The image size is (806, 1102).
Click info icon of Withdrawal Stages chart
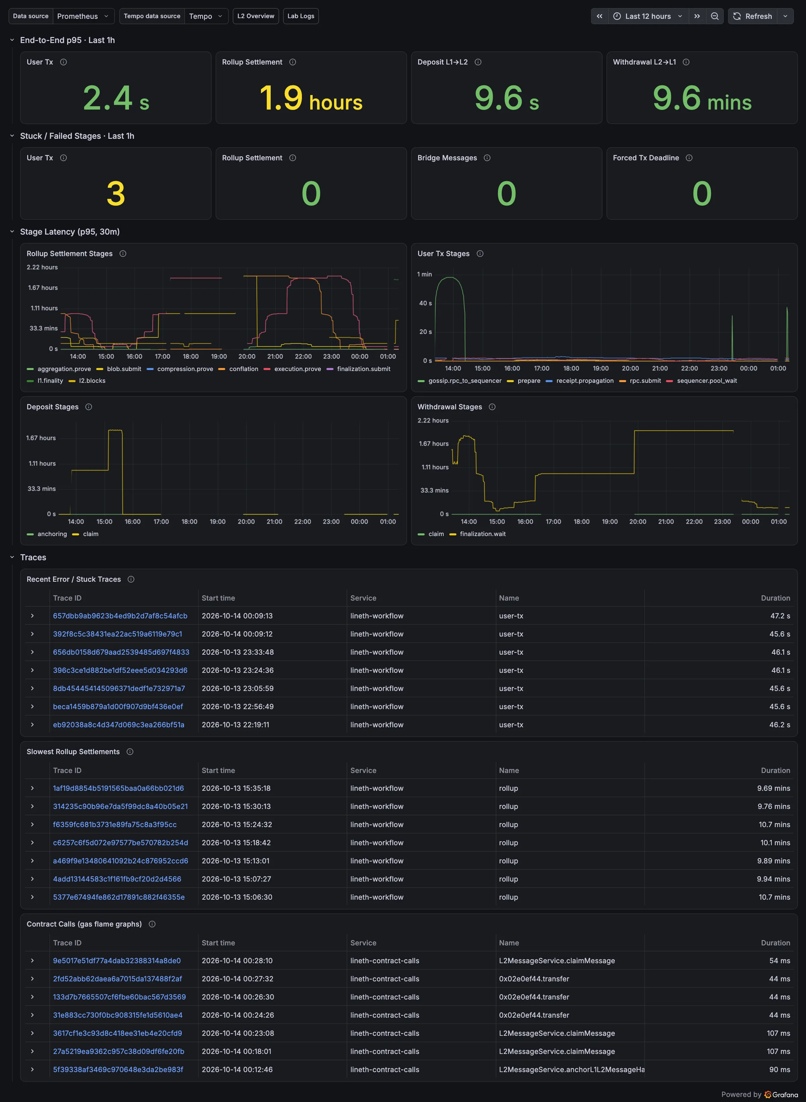(x=492, y=407)
